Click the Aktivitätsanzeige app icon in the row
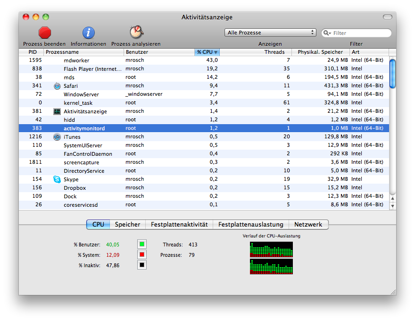This screenshot has height=321, width=415. pyautogui.click(x=57, y=111)
